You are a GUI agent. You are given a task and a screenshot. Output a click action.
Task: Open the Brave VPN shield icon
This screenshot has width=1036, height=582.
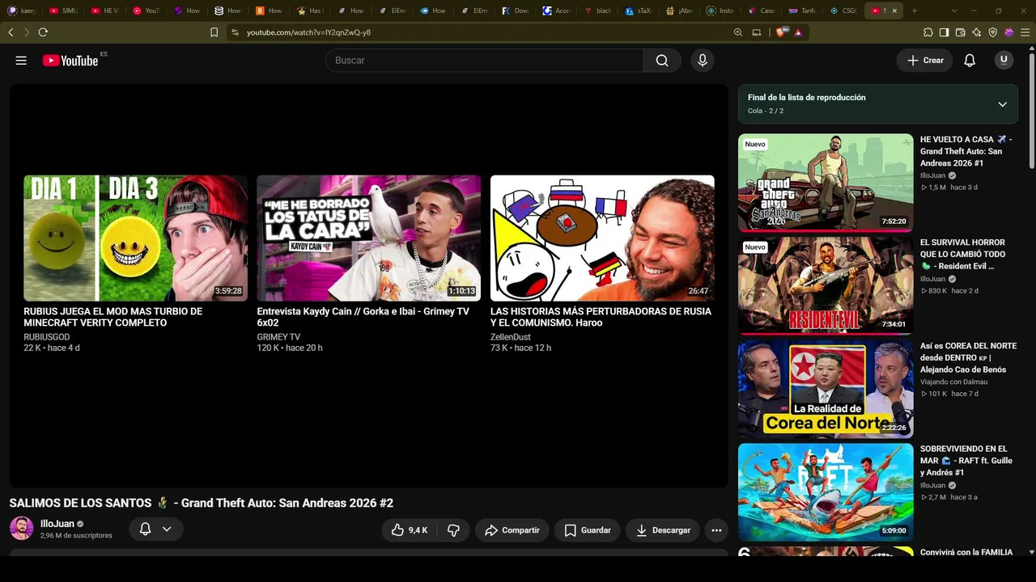(993, 32)
